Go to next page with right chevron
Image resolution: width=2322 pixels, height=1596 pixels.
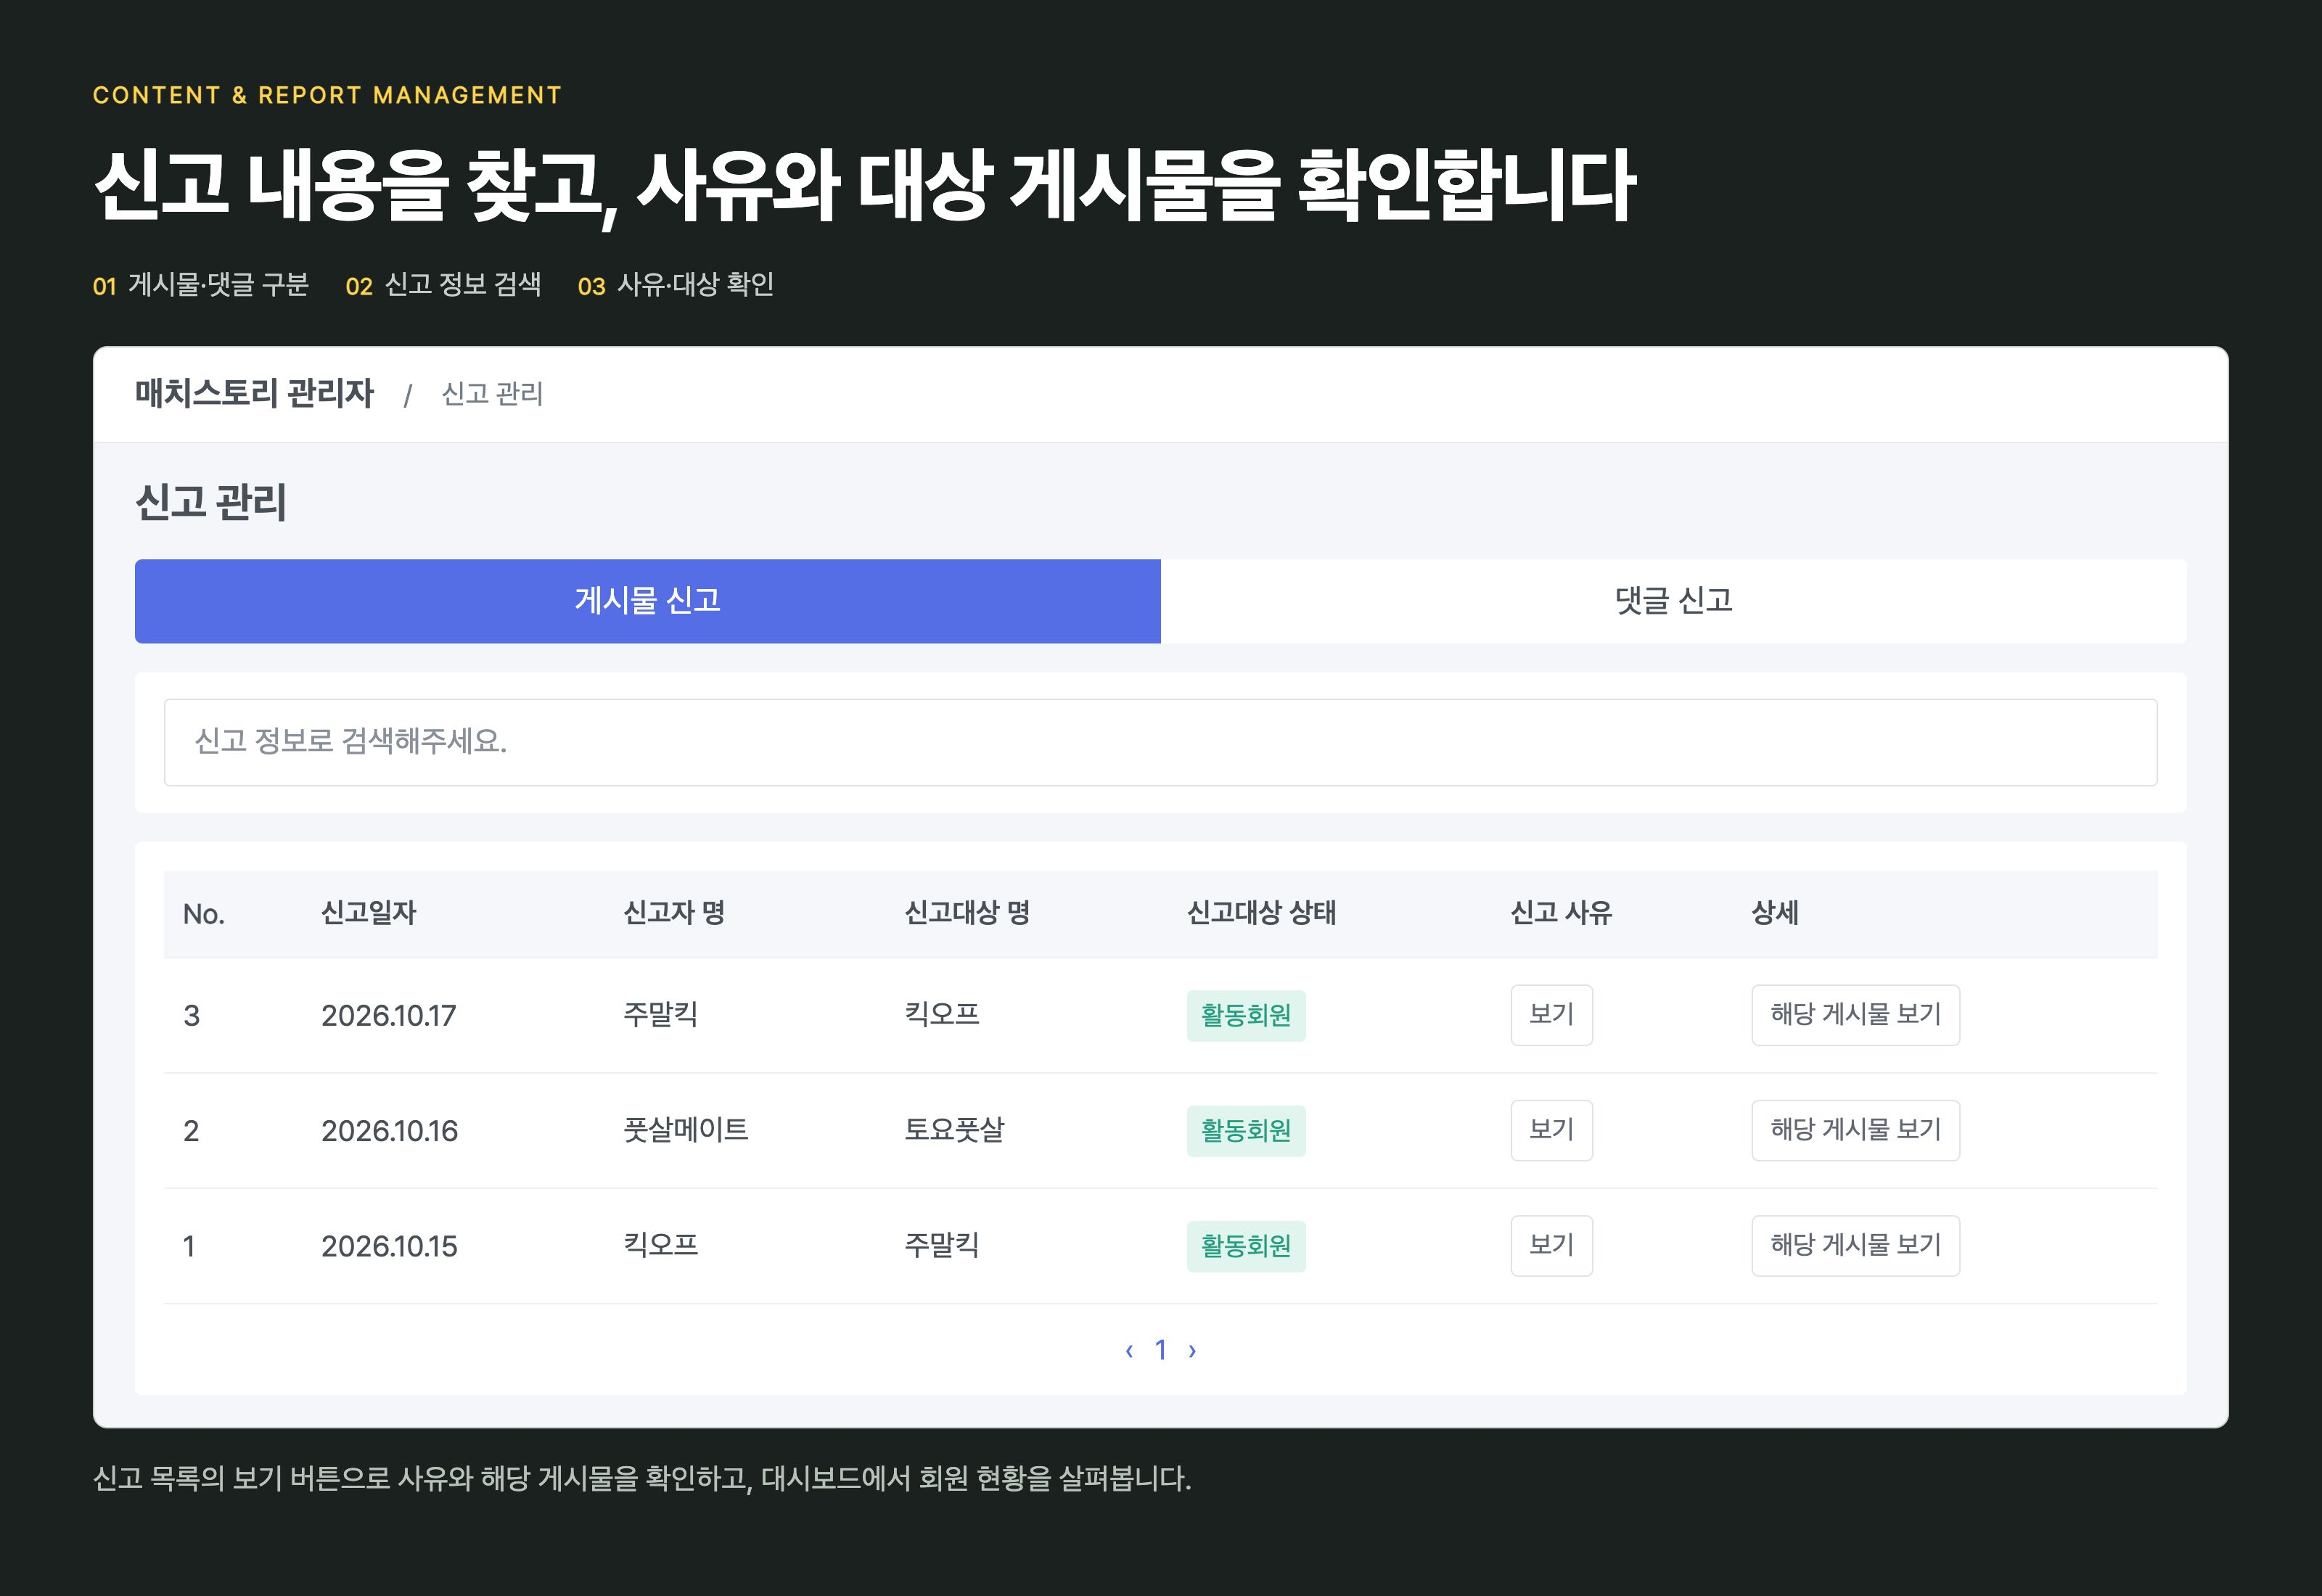click(x=1192, y=1351)
